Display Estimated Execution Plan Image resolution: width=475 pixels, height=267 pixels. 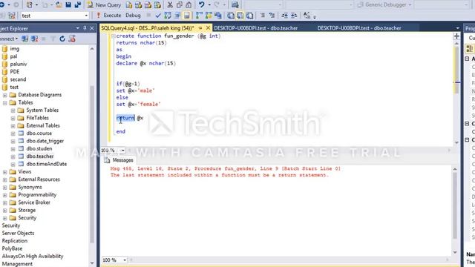pyautogui.click(x=168, y=15)
